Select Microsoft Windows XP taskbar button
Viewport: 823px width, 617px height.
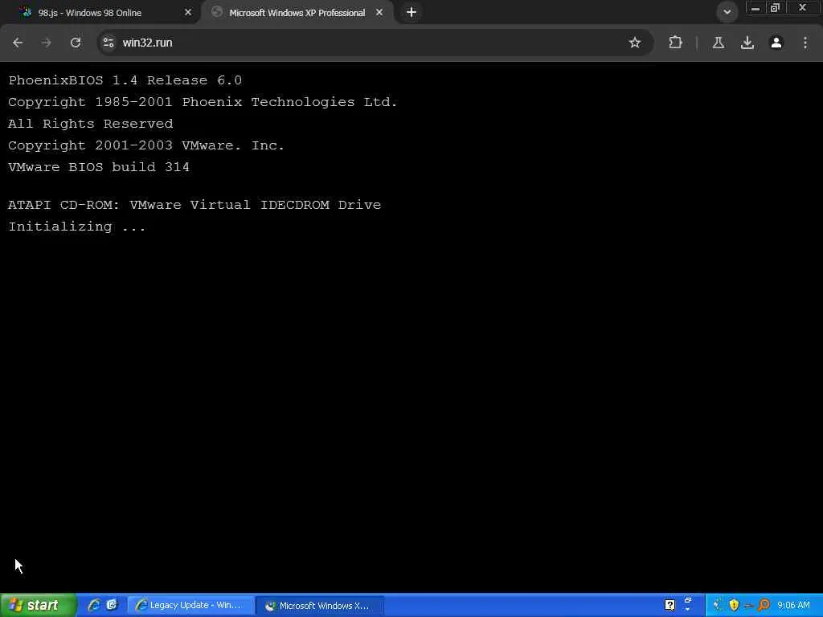pos(321,606)
